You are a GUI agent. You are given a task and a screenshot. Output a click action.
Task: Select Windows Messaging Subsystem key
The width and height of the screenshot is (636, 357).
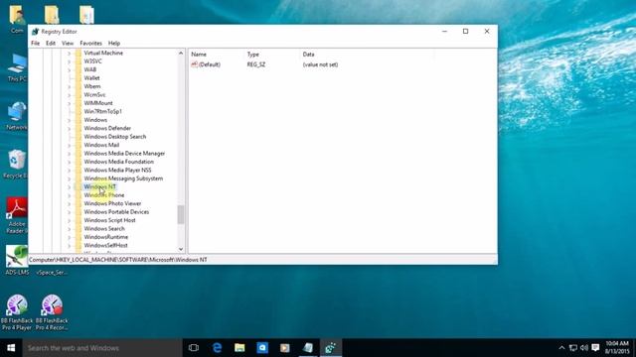123,178
